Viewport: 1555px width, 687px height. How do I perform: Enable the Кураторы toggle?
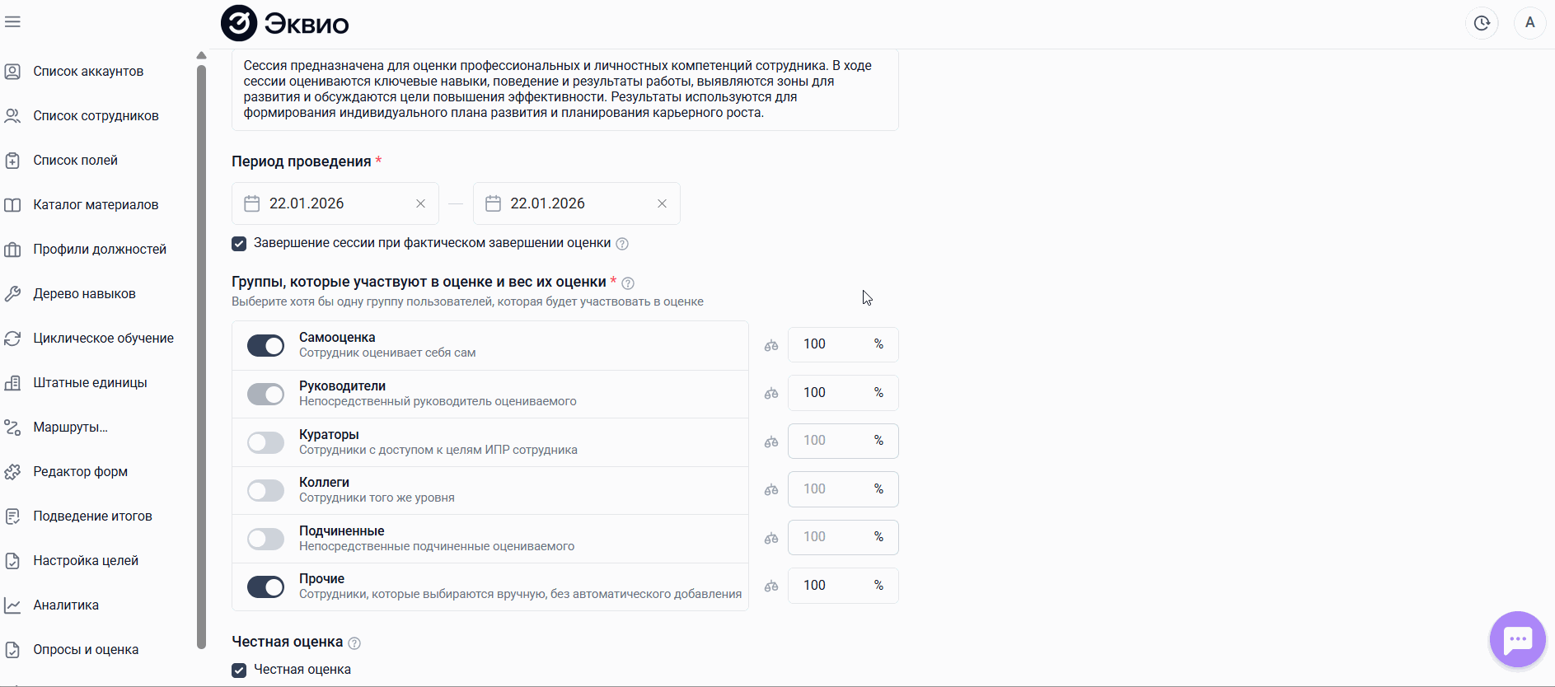coord(265,442)
